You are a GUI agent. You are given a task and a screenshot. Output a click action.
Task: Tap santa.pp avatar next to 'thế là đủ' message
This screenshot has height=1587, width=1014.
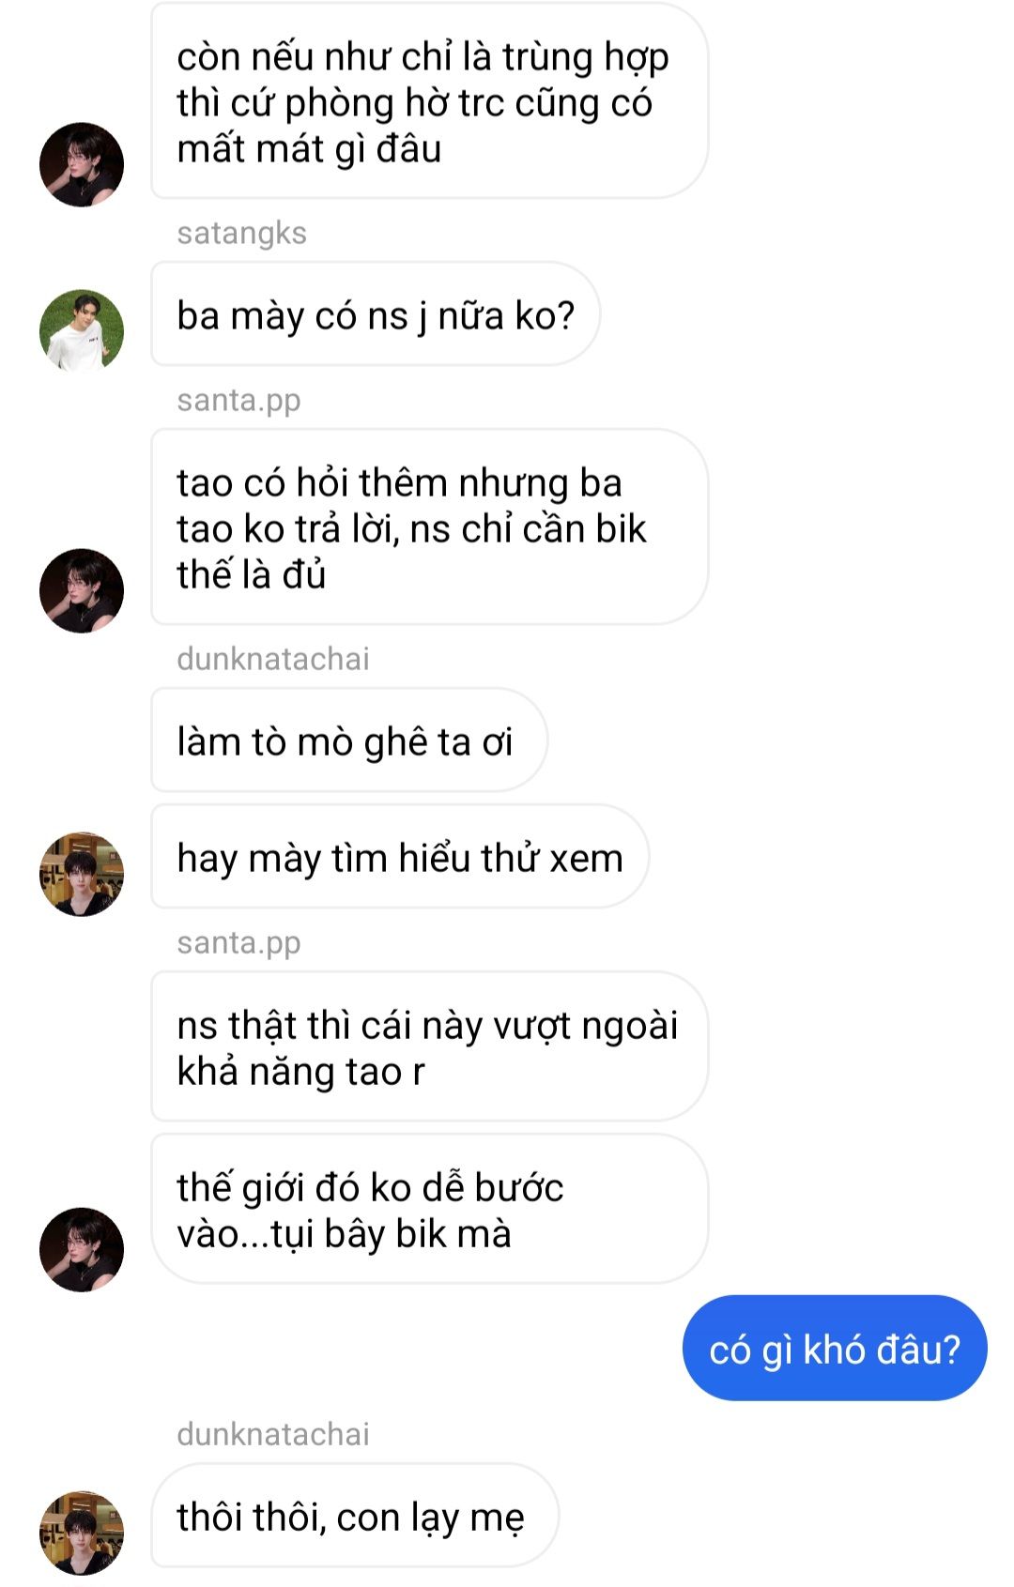click(82, 590)
